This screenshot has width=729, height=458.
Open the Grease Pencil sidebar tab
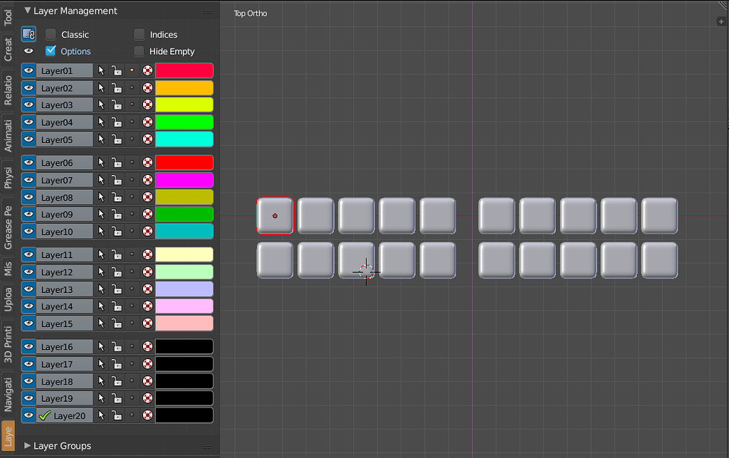pos(7,227)
